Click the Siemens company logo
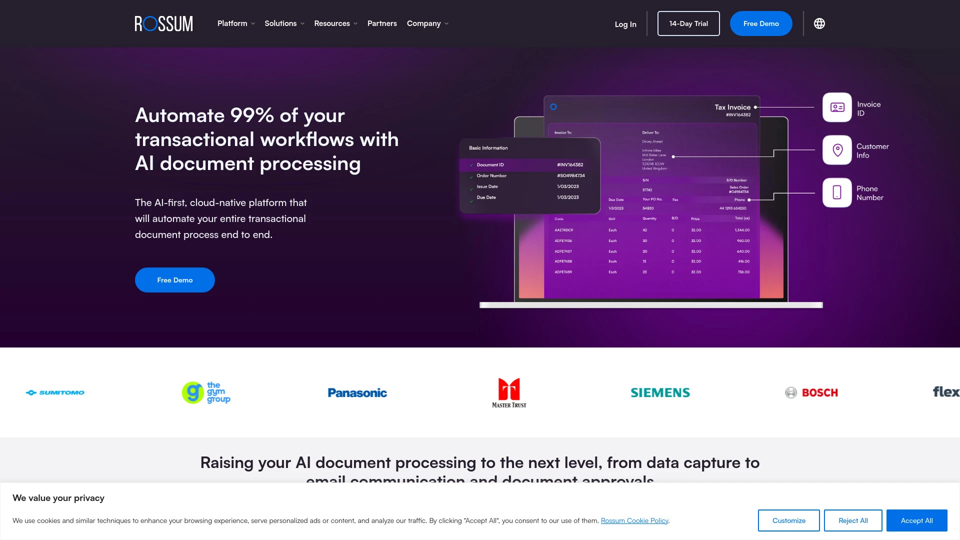Viewport: 960px width, 540px height. click(660, 392)
